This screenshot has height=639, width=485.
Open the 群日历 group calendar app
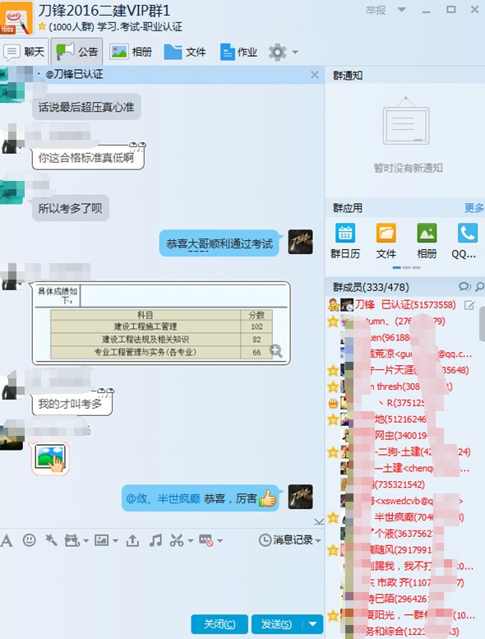point(345,241)
